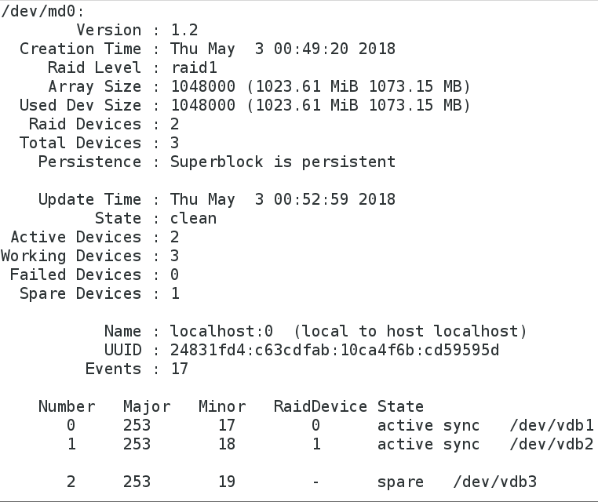Click Creation Time value 00:49:20 2018
Screen dimensions: 598x502
(334, 49)
